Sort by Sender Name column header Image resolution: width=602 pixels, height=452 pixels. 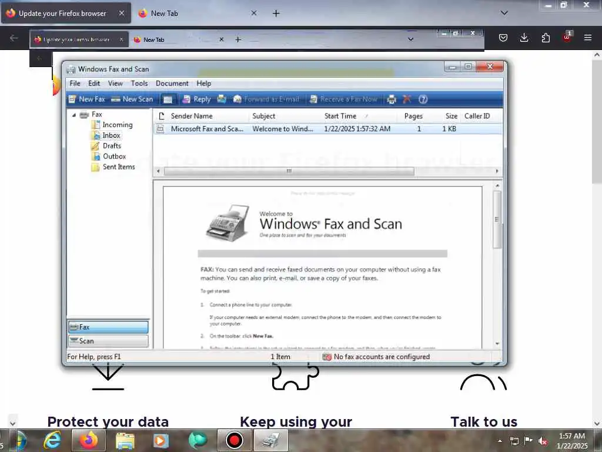[208, 116]
